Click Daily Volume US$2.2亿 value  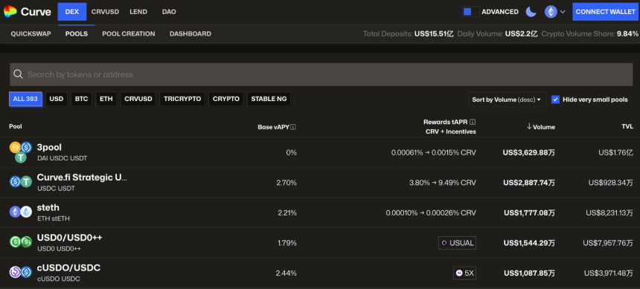[x=521, y=34]
